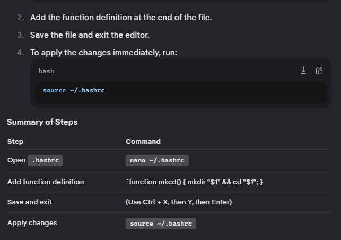Click step 2 'Add the function definition' text

[x=121, y=18]
